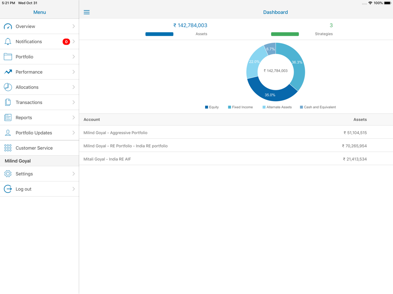
Task: Click the Allocations pie chart icon
Action: pyautogui.click(x=8, y=87)
